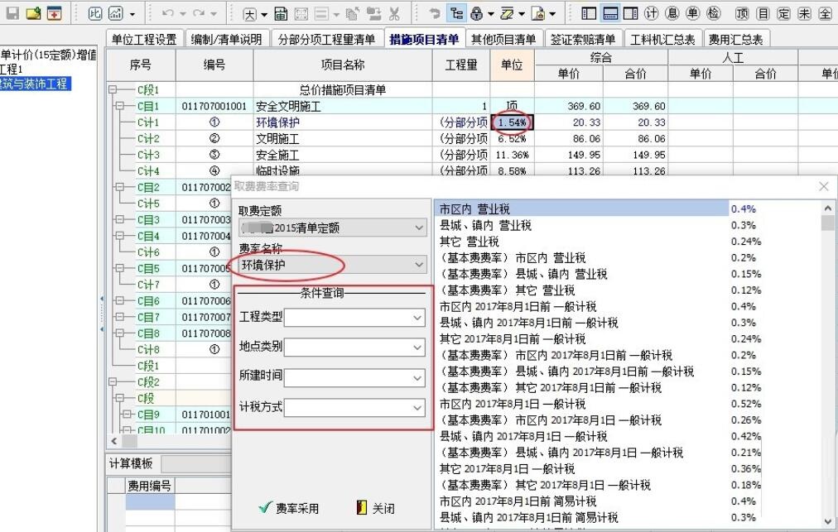Image resolution: width=838 pixels, height=532 pixels.
Task: Show the left panel layout icon
Action: tap(589, 13)
